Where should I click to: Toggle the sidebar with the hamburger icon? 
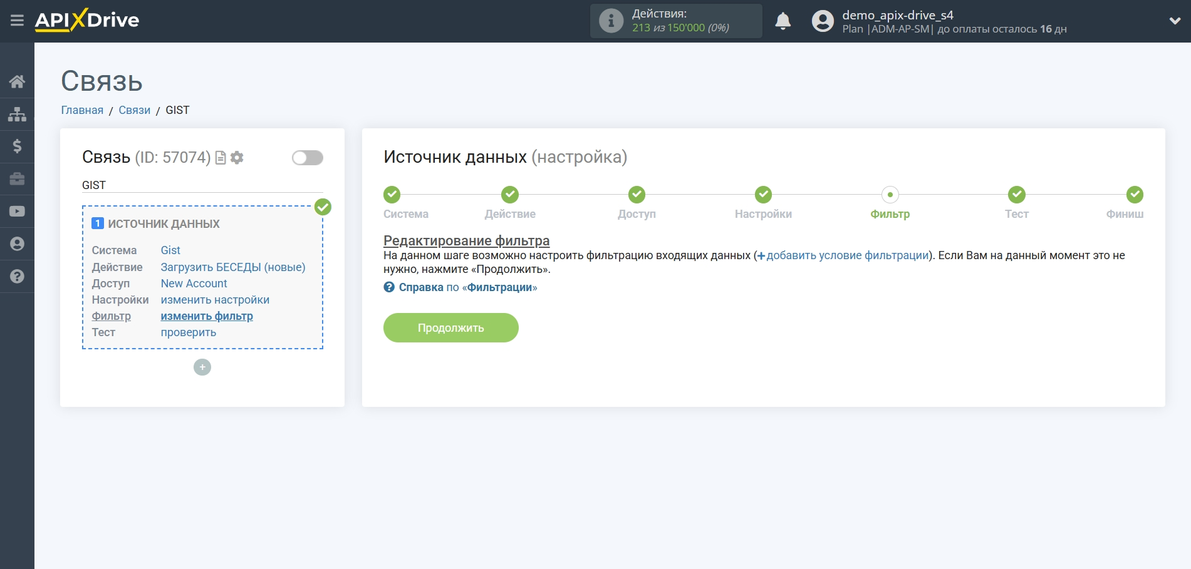tap(17, 20)
